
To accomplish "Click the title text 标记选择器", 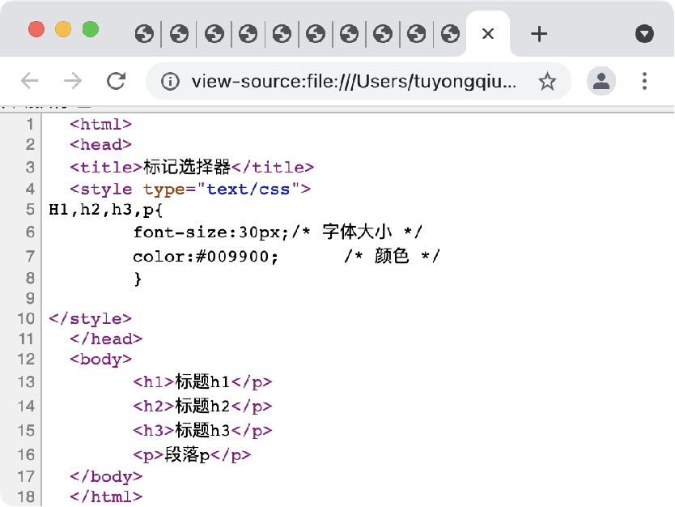I will pyautogui.click(x=187, y=167).
